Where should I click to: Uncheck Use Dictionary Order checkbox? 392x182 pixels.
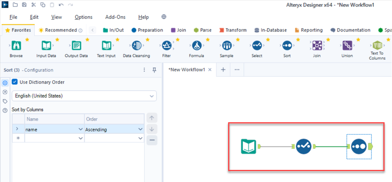pos(15,82)
